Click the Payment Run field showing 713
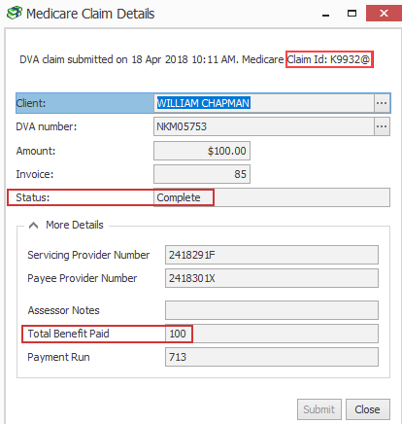This screenshot has height=424, width=402. pyautogui.click(x=272, y=357)
